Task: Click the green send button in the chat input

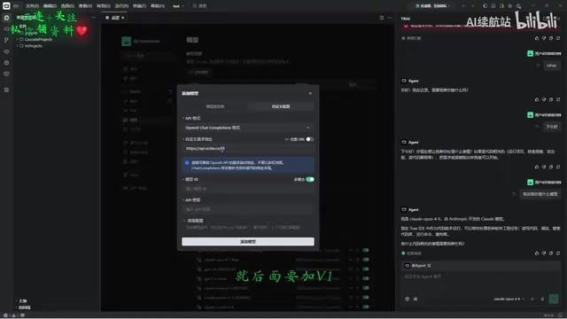Action: [553, 299]
